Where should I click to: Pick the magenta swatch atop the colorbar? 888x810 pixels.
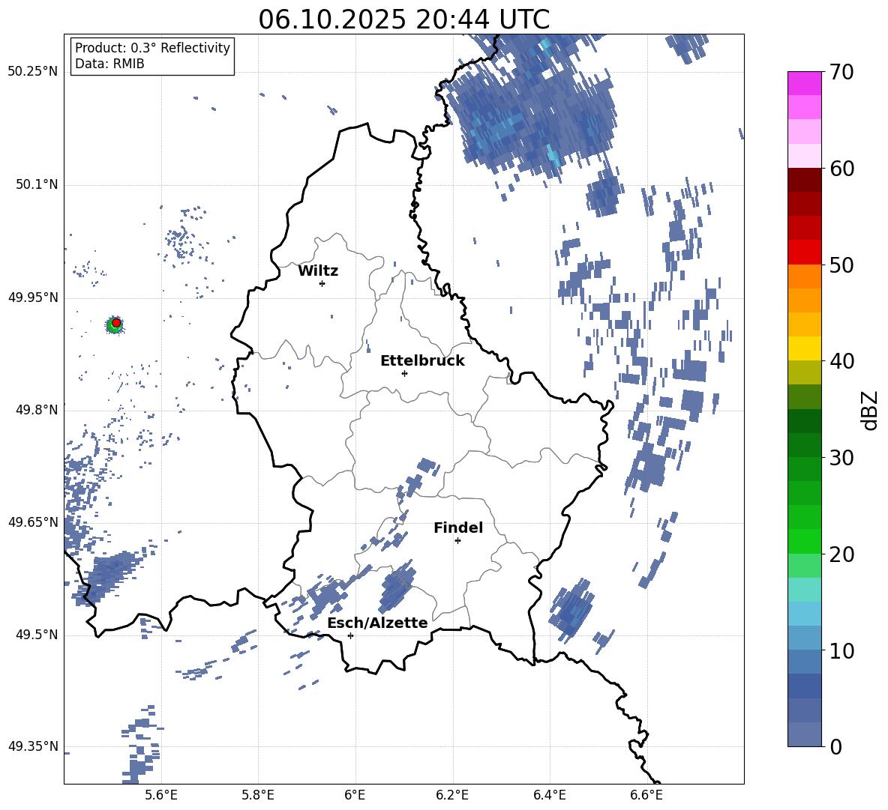(x=804, y=83)
